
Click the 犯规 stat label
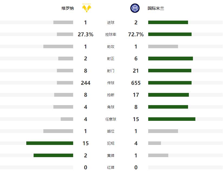(x=111, y=143)
